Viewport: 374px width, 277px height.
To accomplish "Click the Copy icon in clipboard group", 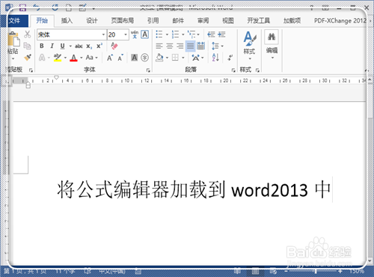I will [27, 46].
